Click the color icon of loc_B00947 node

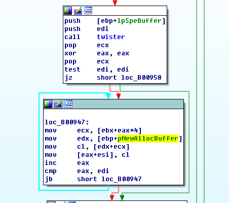click(48, 104)
